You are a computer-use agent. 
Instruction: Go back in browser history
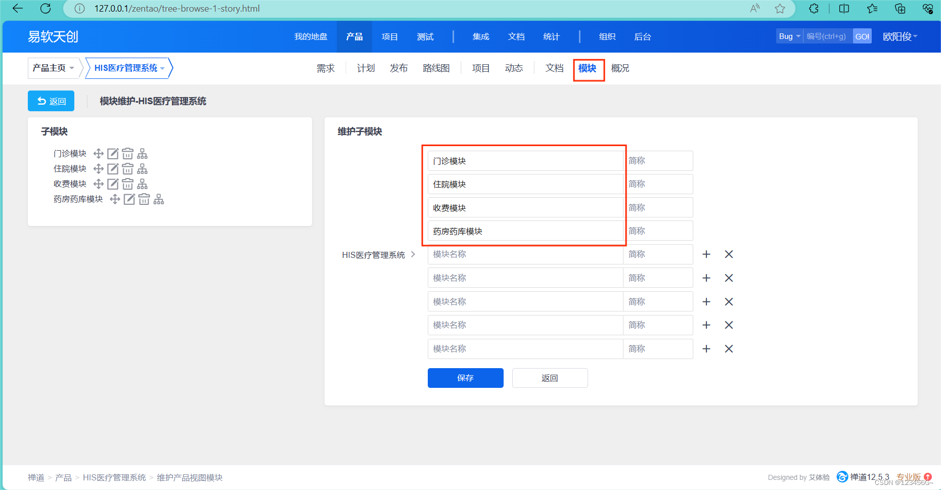(18, 9)
